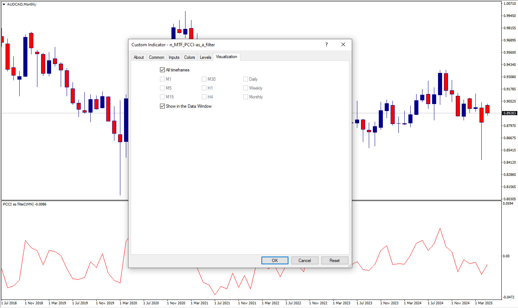
Task: Check the M1 timeframe box
Action: pyautogui.click(x=162, y=79)
